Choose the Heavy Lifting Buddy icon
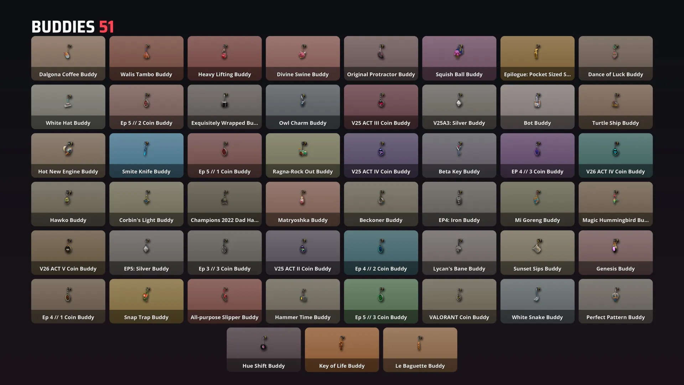Screen dimensions: 684x385 click(x=224, y=52)
